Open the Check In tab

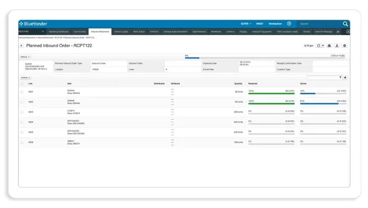230,32
